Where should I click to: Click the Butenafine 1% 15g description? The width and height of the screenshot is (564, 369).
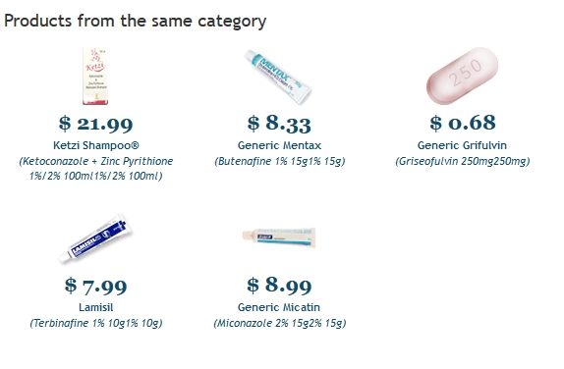point(279,161)
